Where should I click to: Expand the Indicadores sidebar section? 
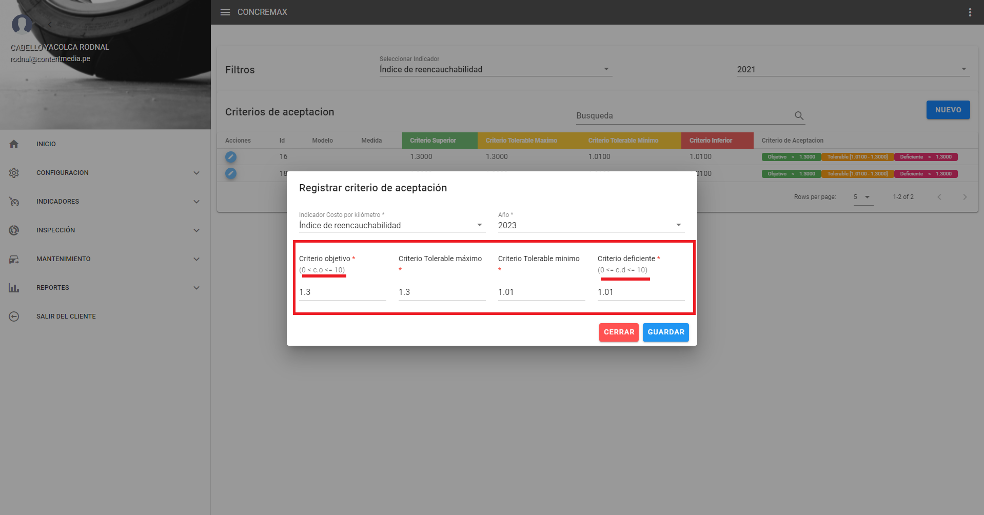(196, 202)
